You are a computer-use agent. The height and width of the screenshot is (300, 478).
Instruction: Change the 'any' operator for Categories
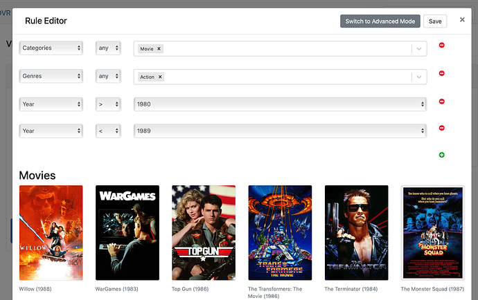tap(107, 48)
